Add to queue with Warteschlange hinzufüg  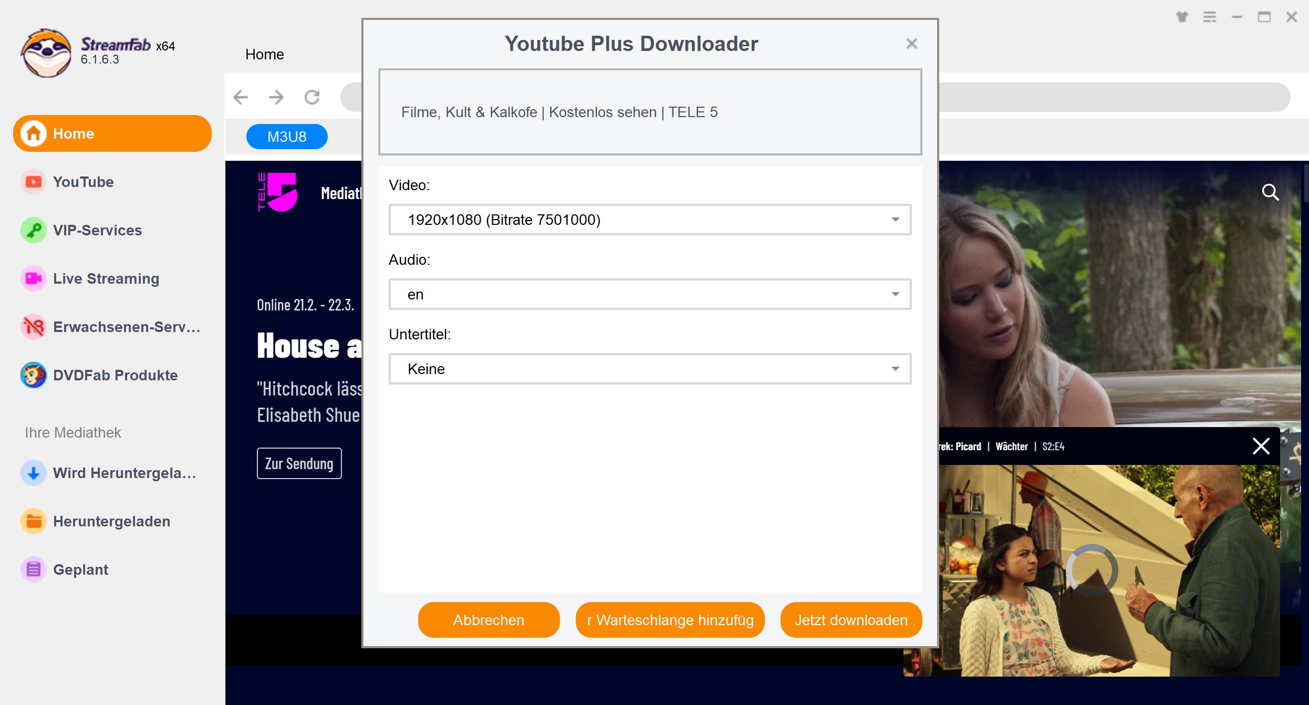(x=669, y=620)
